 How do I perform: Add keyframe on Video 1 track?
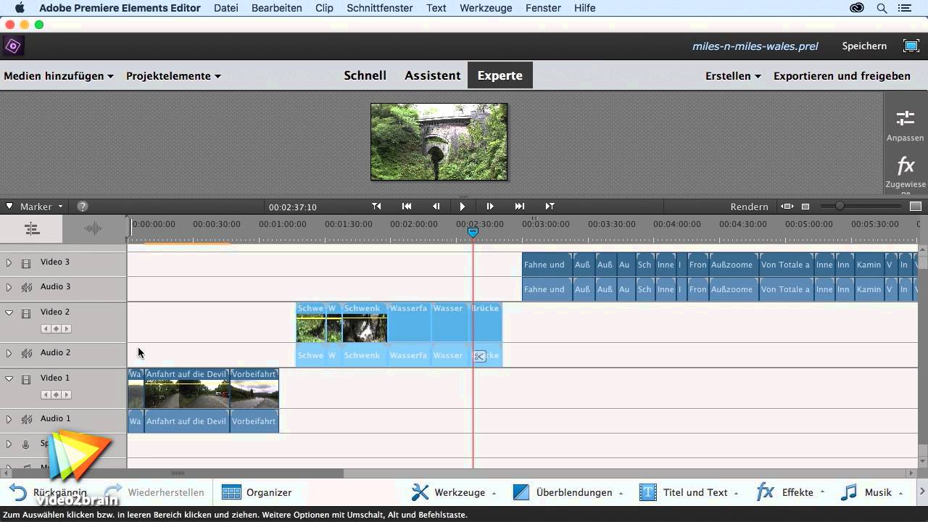[56, 395]
